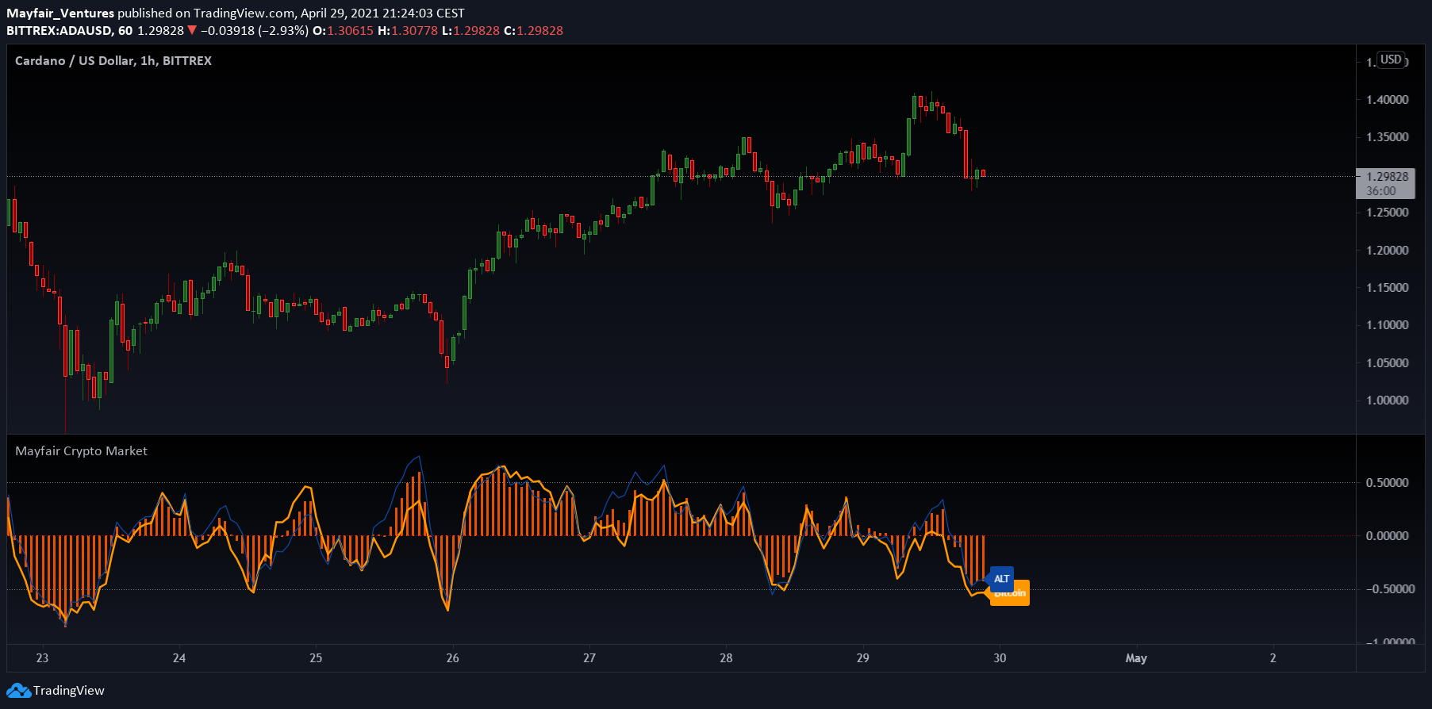Click the 1.40000 price axis label
Screen dimensions: 1432x709
click(1388, 100)
